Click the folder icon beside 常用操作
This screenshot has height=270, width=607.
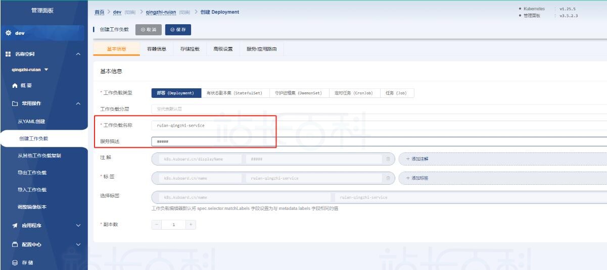click(15, 103)
